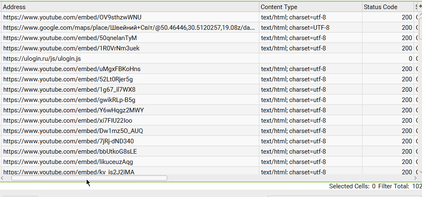Click horizontal scrollbar right arrow
The height and width of the screenshot is (197, 422).
click(x=415, y=178)
